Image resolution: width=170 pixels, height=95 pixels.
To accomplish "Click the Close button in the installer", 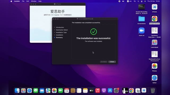I will point(112,62).
